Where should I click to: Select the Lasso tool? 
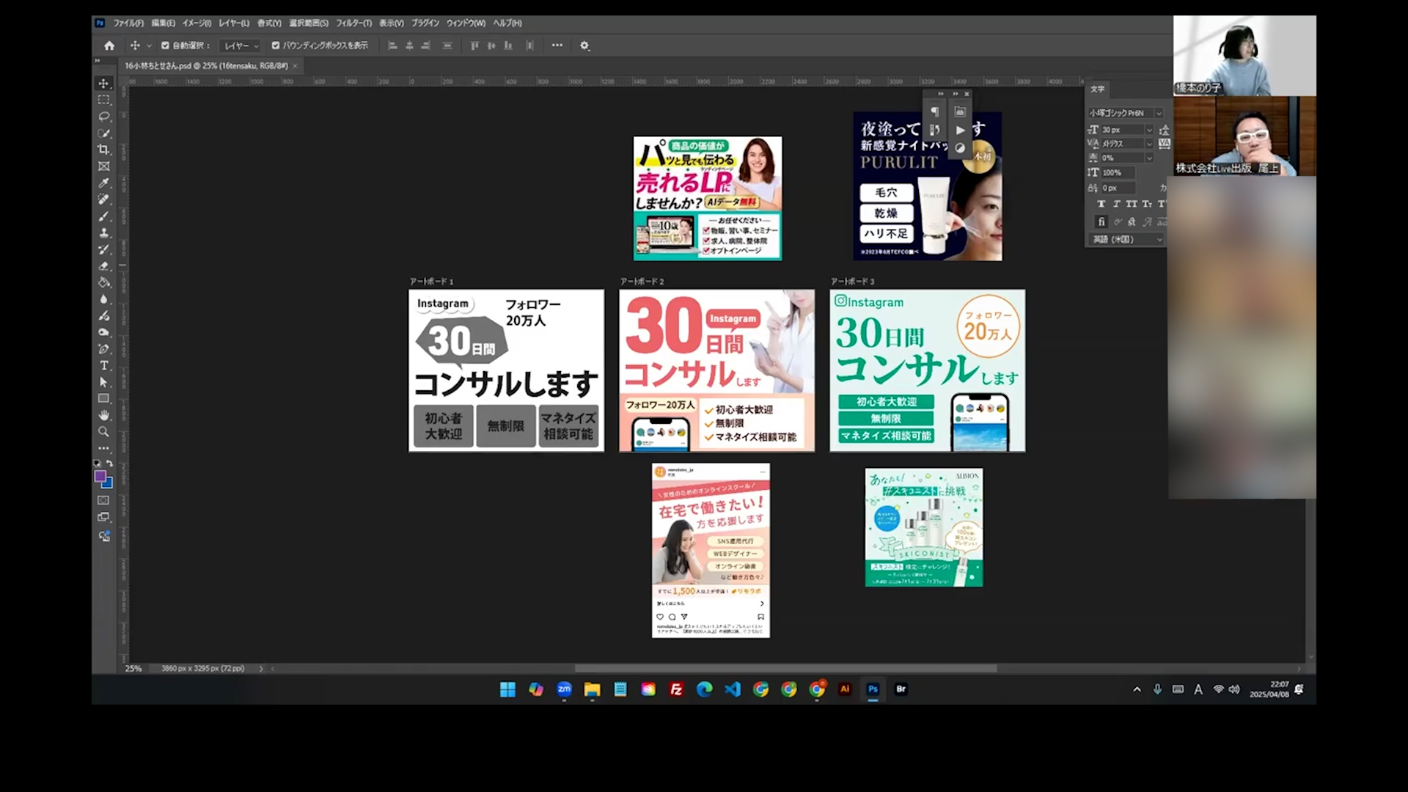104,117
